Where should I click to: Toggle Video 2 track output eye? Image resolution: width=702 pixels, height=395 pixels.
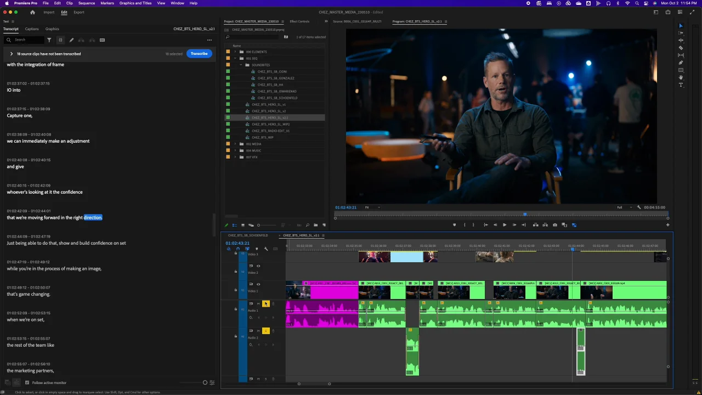click(x=258, y=266)
